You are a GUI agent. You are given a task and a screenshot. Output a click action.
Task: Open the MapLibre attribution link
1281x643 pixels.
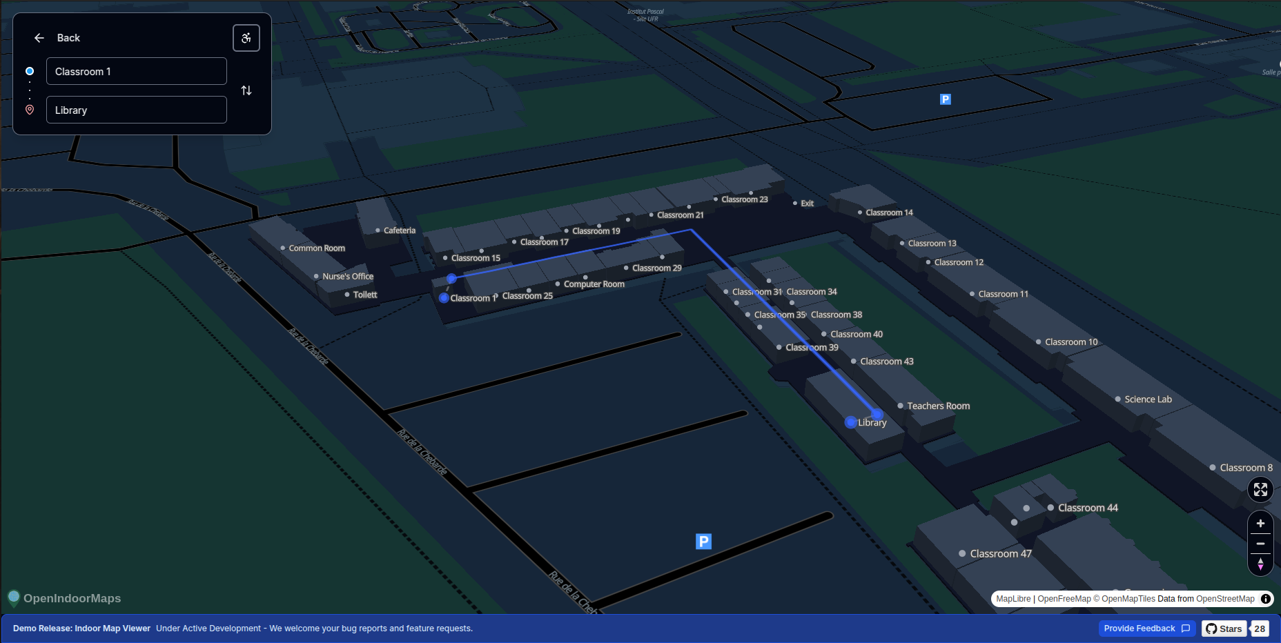pos(1013,599)
